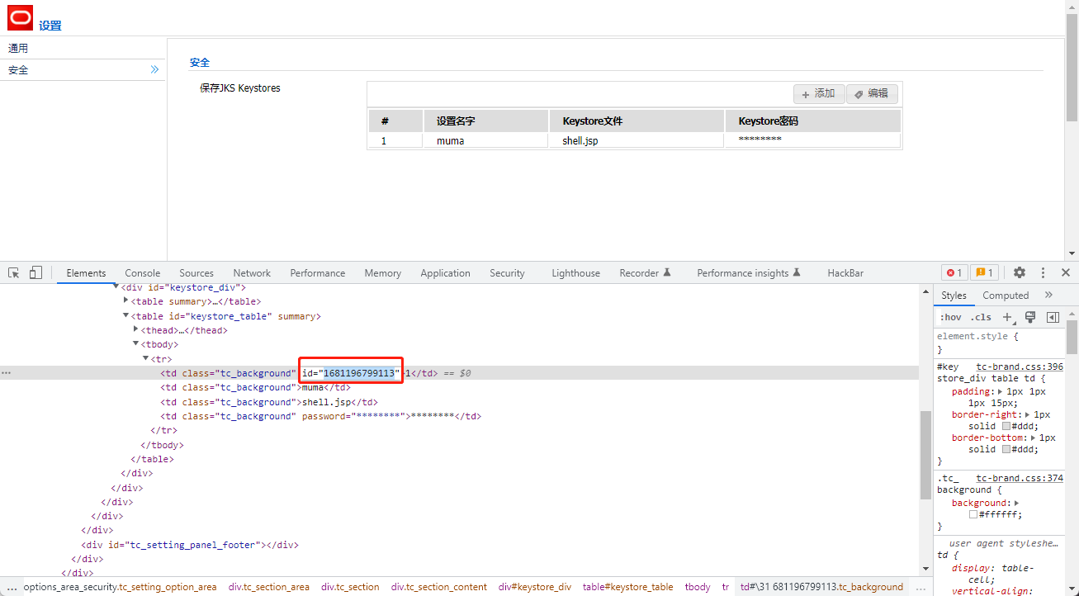Image resolution: width=1079 pixels, height=596 pixels.
Task: Open the Security tab in DevTools
Action: pos(507,273)
